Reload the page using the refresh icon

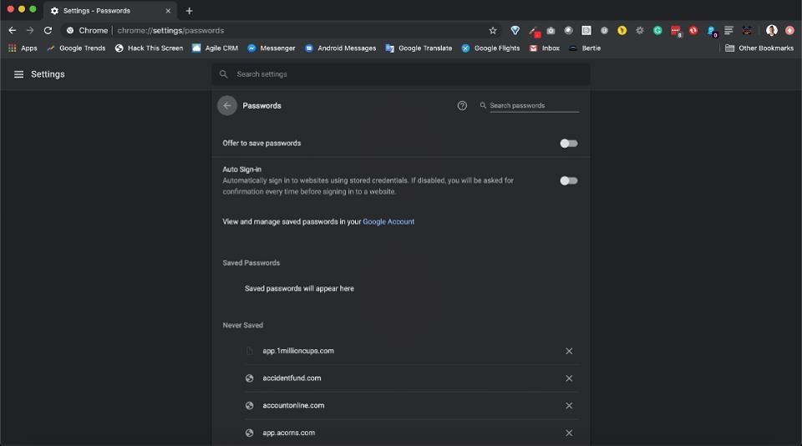point(48,30)
